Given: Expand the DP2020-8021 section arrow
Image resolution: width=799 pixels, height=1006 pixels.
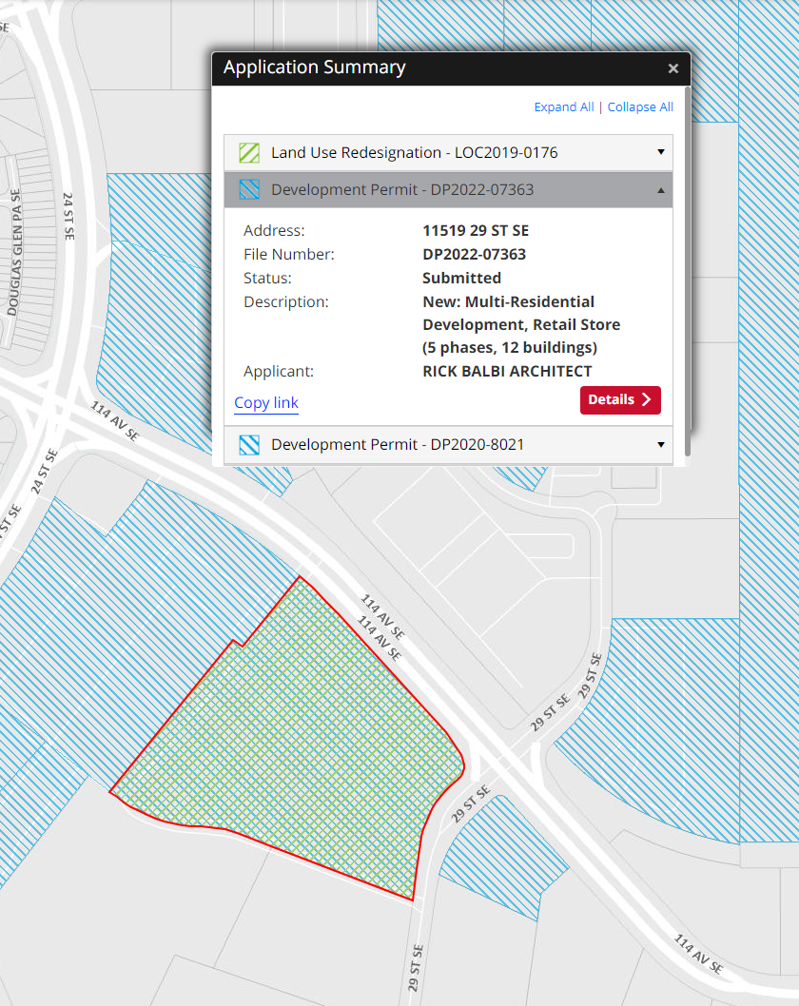Looking at the screenshot, I should 661,444.
